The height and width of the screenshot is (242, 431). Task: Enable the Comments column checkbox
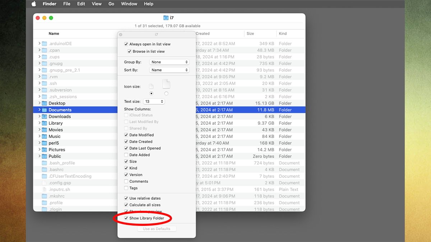click(126, 181)
